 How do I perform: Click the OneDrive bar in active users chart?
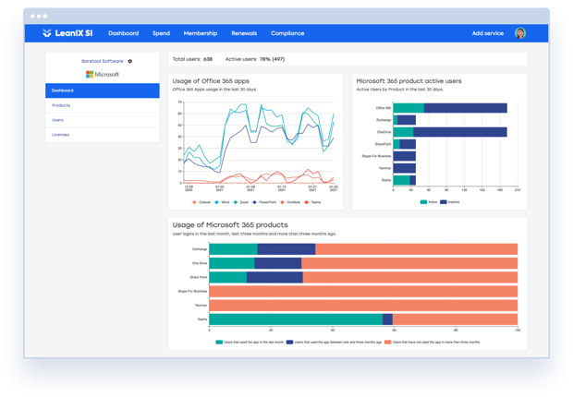coord(450,132)
